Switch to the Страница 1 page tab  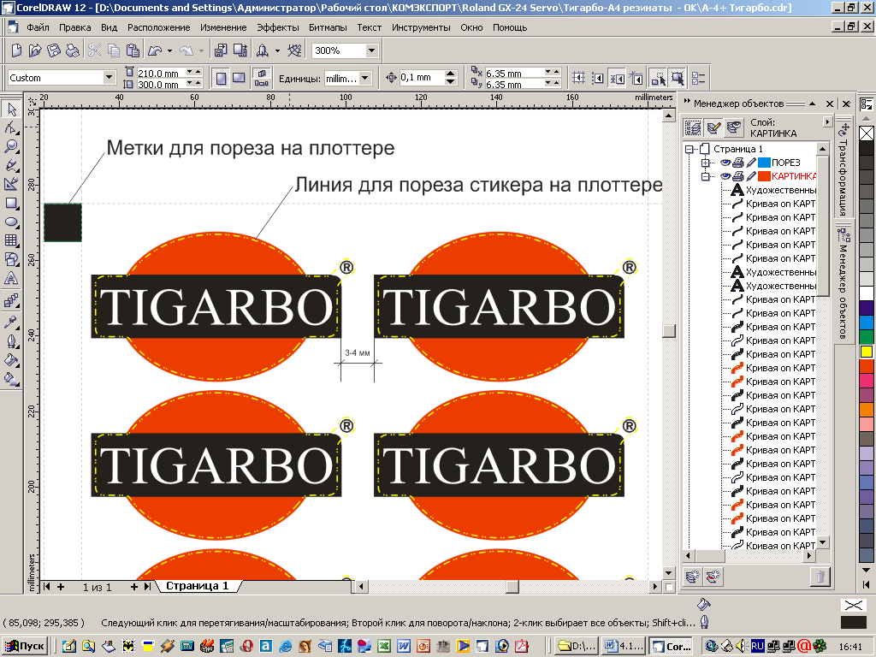[x=197, y=586]
